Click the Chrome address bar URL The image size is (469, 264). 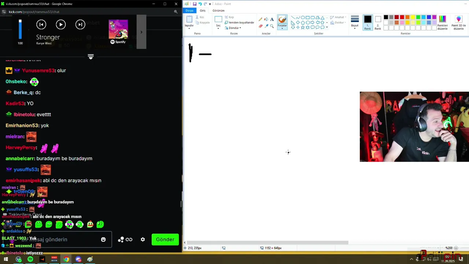click(34, 12)
